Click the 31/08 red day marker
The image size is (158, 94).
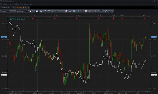pyautogui.click(x=122, y=19)
